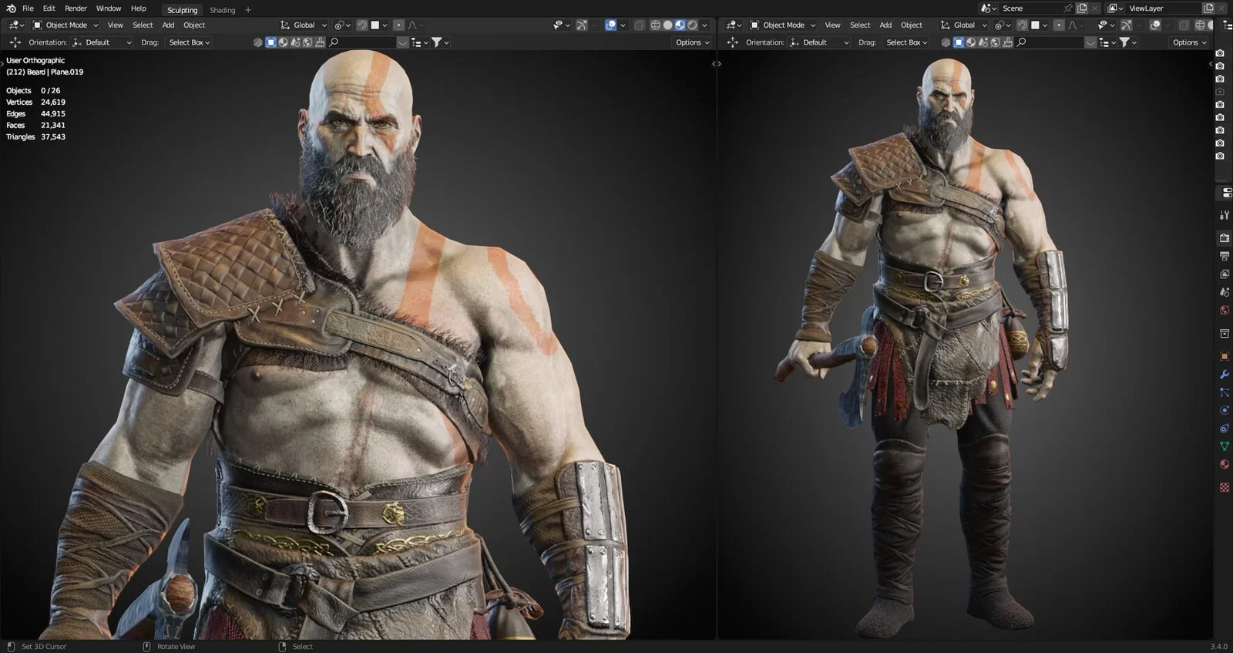1233x653 pixels.
Task: Open the Object Data green triangle tab
Action: [x=1224, y=446]
